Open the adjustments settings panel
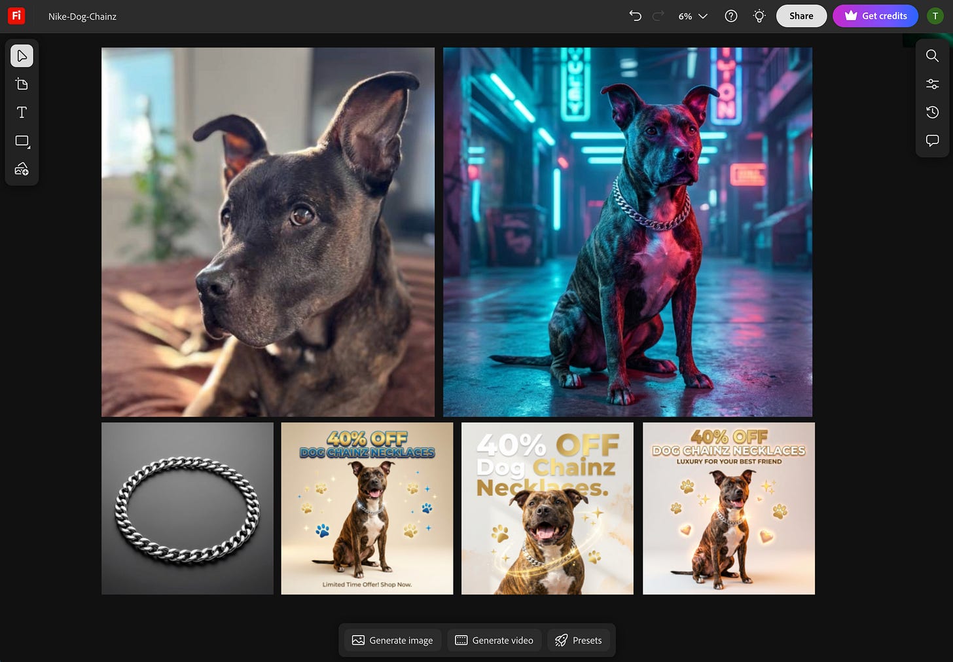Screen dimensions: 953x662 [932, 84]
